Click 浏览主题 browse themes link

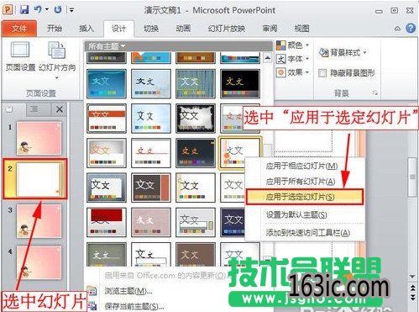128,291
